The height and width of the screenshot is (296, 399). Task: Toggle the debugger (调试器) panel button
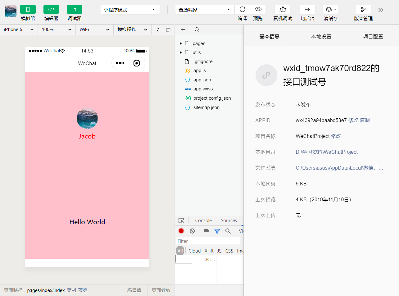75,9
